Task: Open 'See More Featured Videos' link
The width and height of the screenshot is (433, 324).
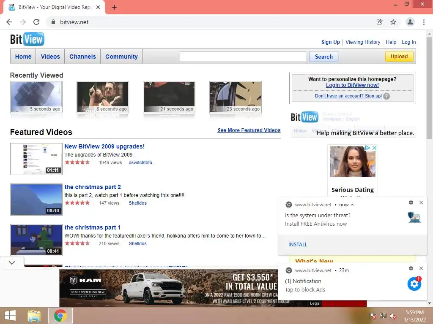Action: pyautogui.click(x=249, y=130)
